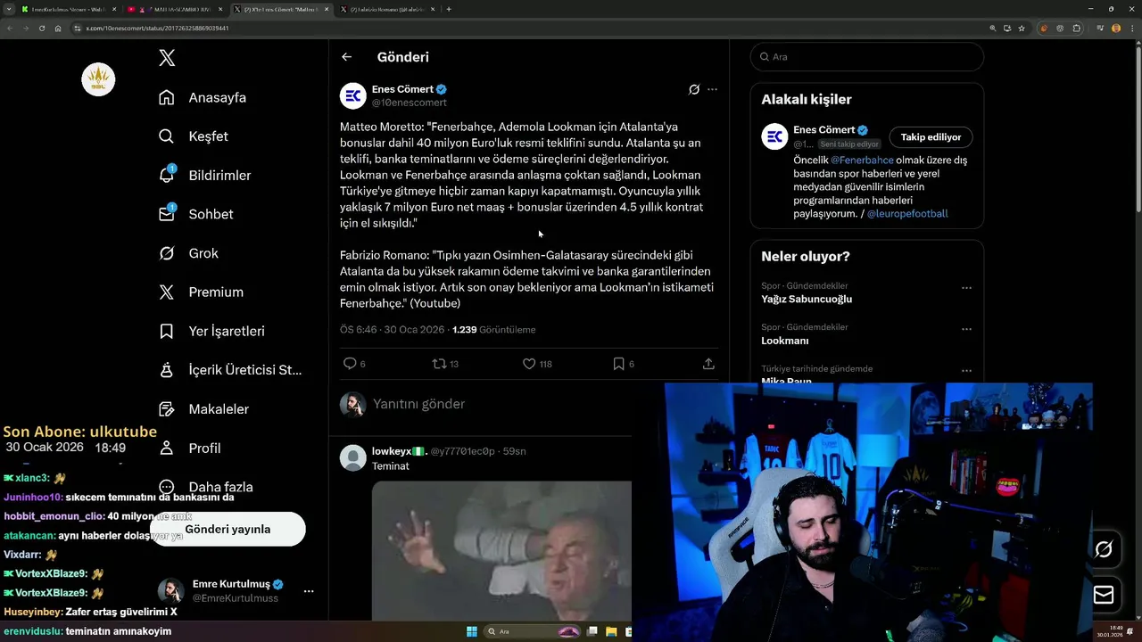1142x642 pixels.
Task: Open İçerik Üreticisi Stüdyosu item
Action: (230, 370)
